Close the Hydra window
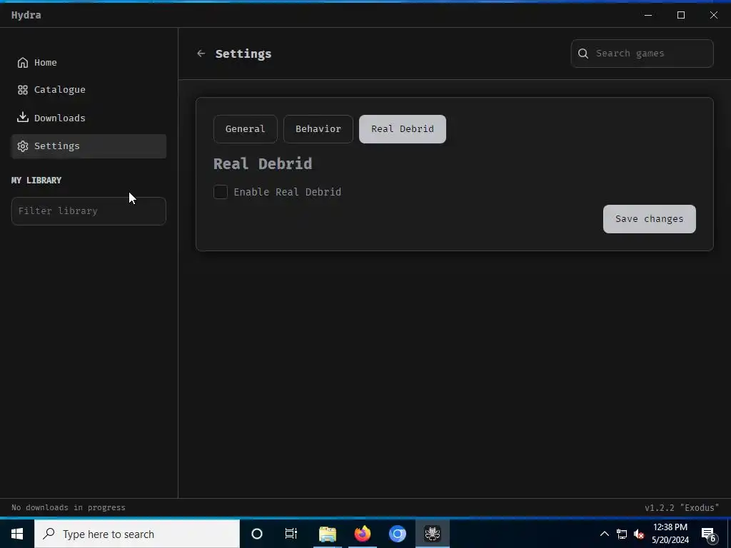Viewport: 731px width, 548px height. [x=714, y=15]
